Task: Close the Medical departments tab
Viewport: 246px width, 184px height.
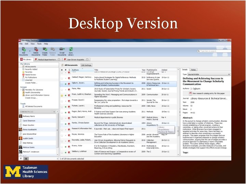Action: coord(59,60)
